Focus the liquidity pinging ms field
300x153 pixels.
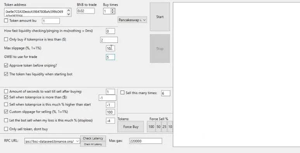point(110,31)
